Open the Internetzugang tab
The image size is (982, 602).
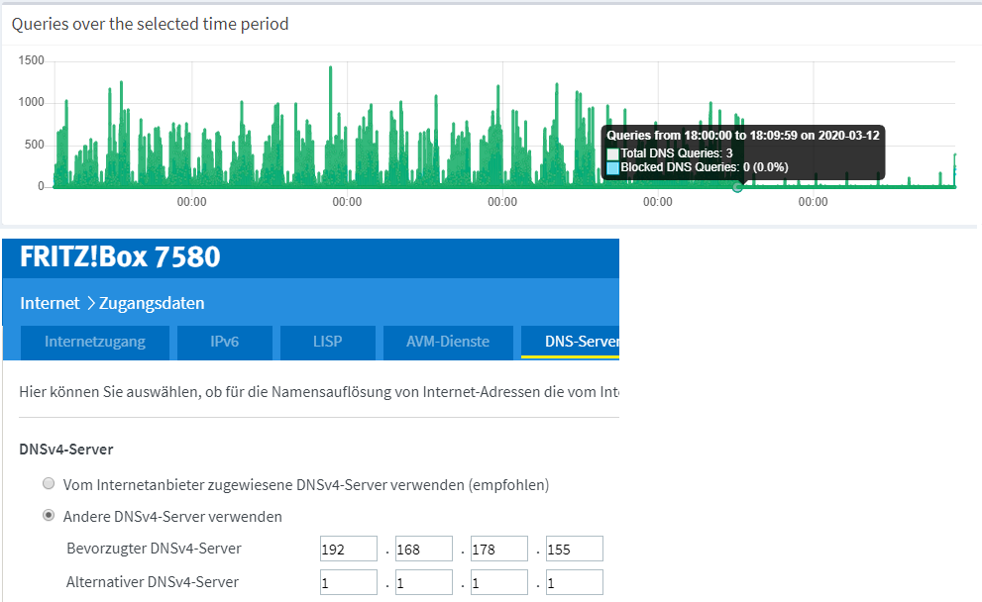(x=94, y=342)
